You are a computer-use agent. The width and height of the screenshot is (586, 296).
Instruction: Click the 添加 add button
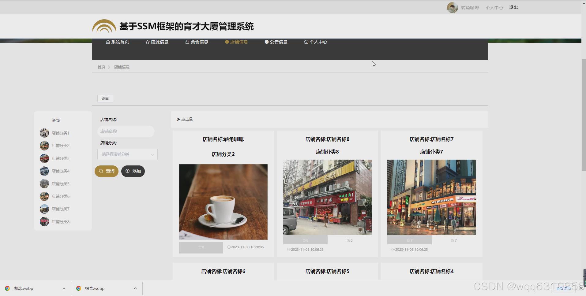[x=133, y=171]
